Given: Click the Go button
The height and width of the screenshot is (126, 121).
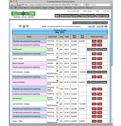Looking at the screenshot, I should tap(106, 26).
